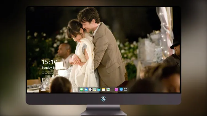Click the 15:10 clock widget
207x116 pixels.
[x=49, y=62]
